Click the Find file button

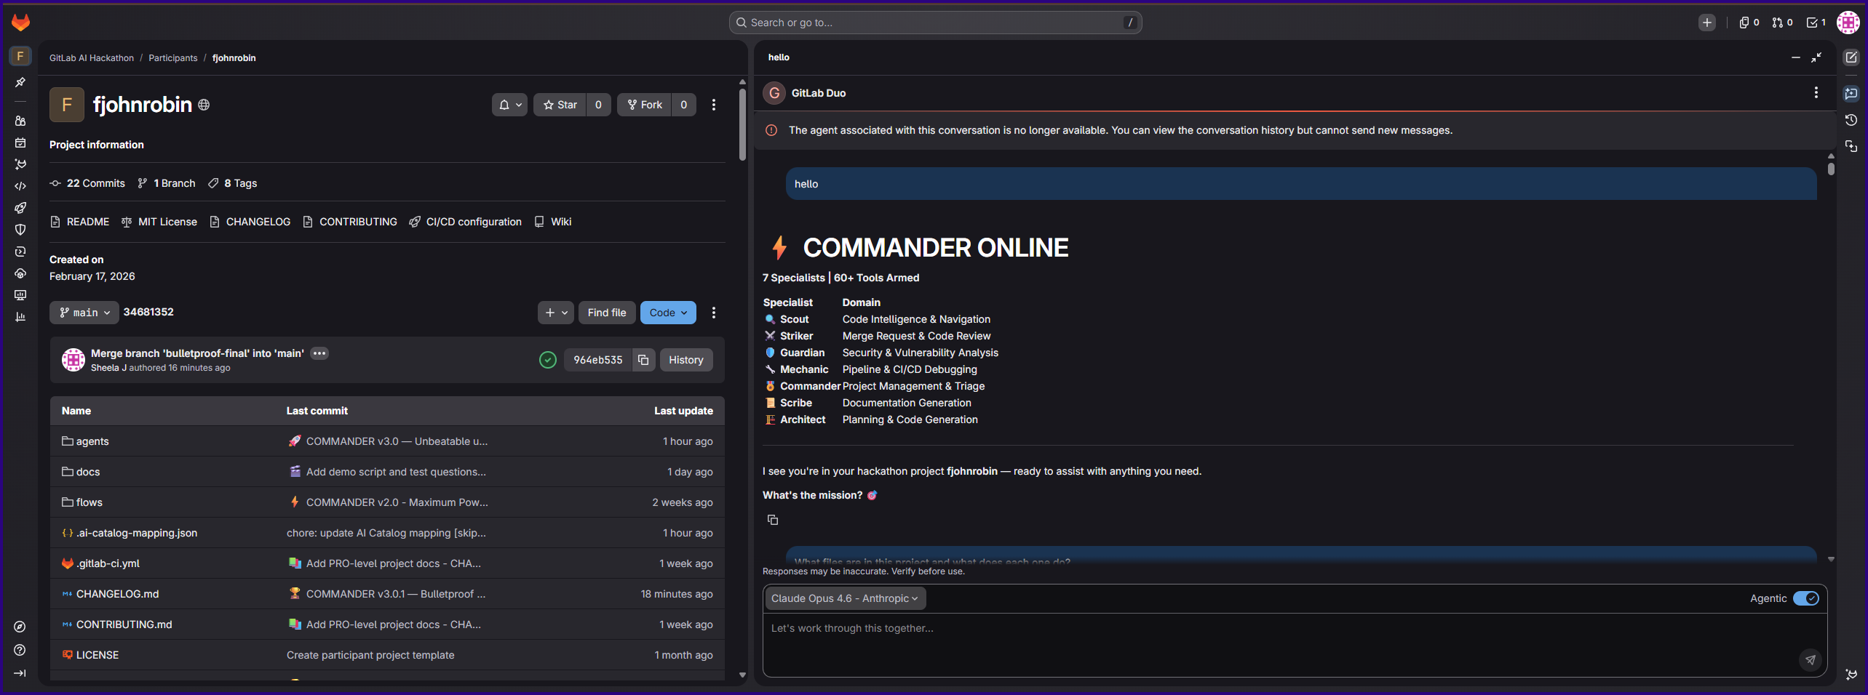point(607,313)
